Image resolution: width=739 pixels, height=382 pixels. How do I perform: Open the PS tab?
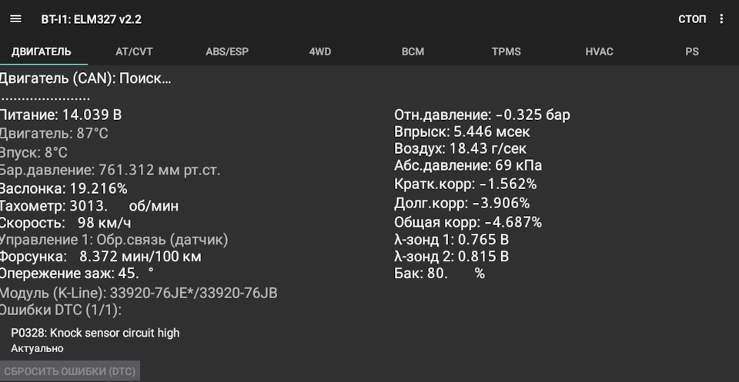pyautogui.click(x=692, y=51)
